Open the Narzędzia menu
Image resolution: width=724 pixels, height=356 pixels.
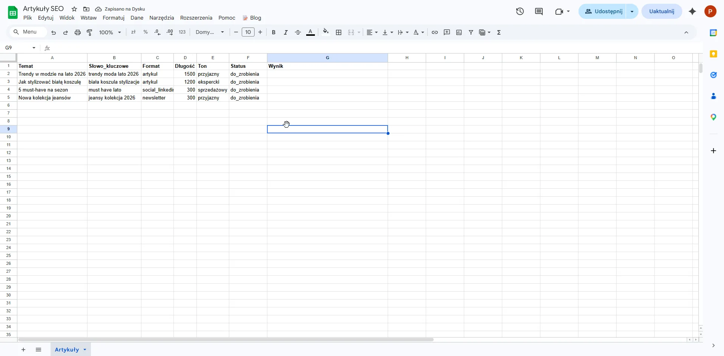[162, 18]
